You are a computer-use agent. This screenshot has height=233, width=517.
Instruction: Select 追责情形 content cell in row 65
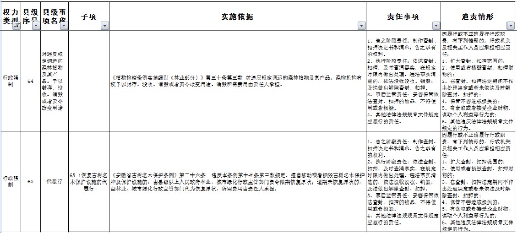click(x=478, y=181)
